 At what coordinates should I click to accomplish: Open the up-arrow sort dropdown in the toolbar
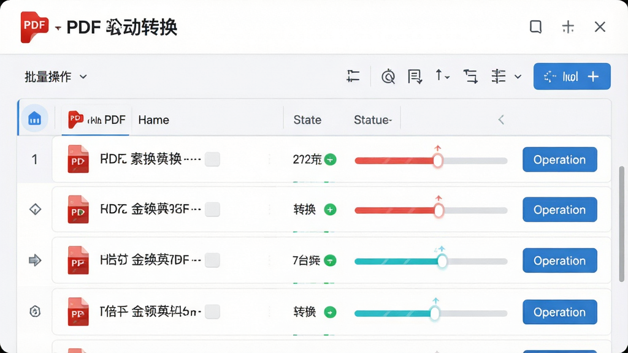(x=442, y=75)
